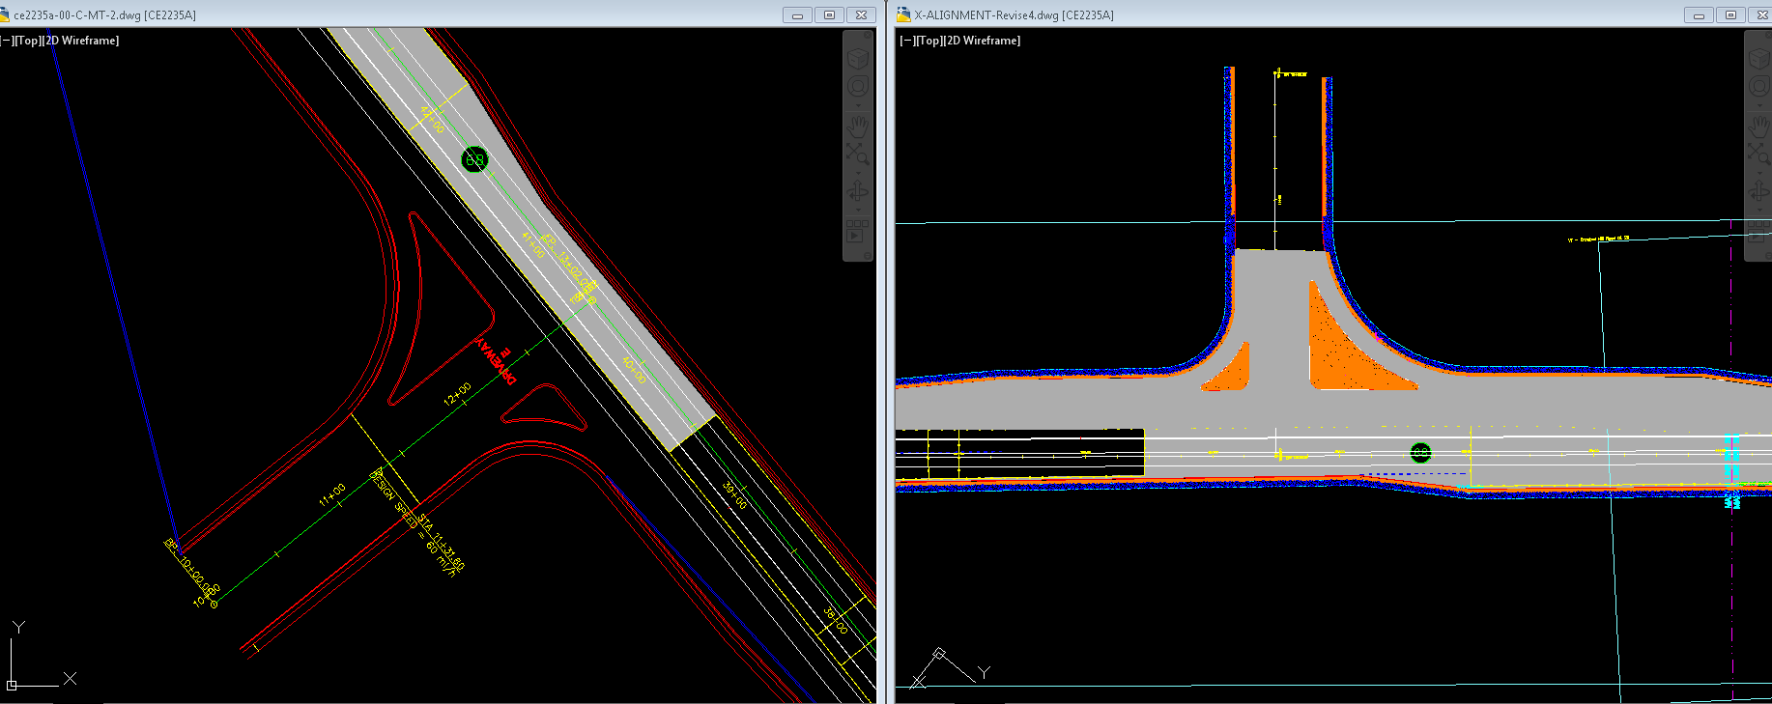Screen dimensions: 1772x704
Task: Open ShowMotion in ce2235a-00-C-MT-2 navigation bar
Action: pyautogui.click(x=858, y=230)
